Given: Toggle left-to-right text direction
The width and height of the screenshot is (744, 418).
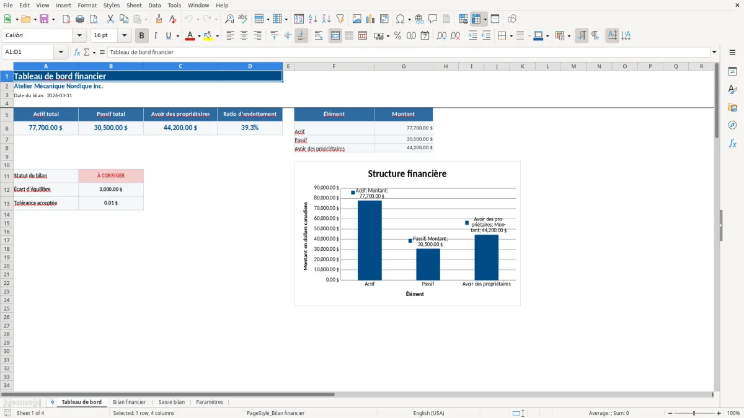Looking at the screenshot, I should click(x=581, y=36).
